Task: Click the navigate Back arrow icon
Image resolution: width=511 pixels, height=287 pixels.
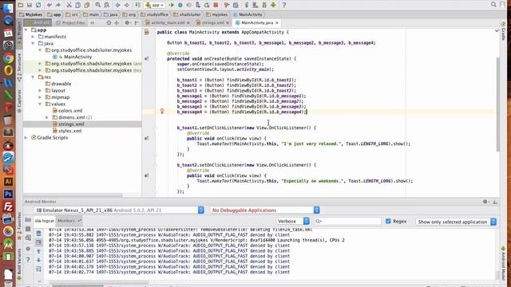Action: (x=117, y=5)
